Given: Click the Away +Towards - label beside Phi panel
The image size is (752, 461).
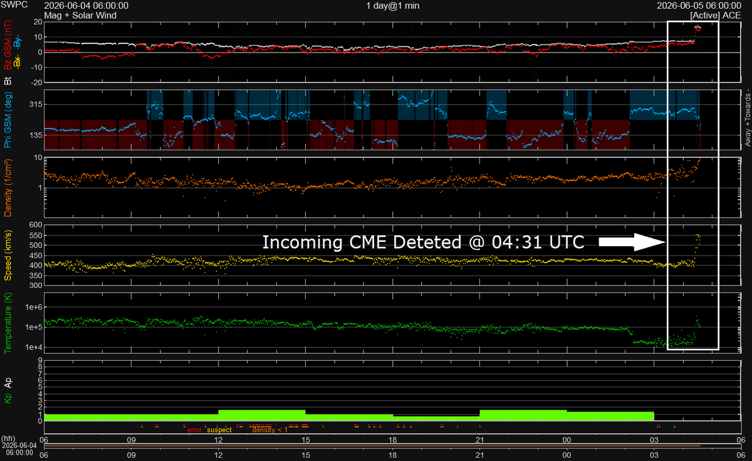Looking at the screenshot, I should click(747, 119).
